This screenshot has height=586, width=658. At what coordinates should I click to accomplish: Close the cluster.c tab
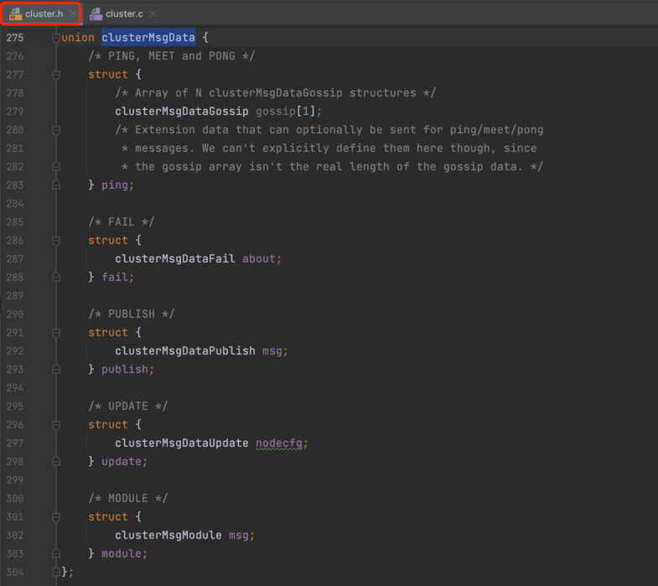point(153,14)
